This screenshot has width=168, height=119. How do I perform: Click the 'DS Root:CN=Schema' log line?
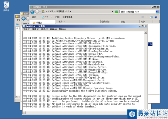[68, 41]
